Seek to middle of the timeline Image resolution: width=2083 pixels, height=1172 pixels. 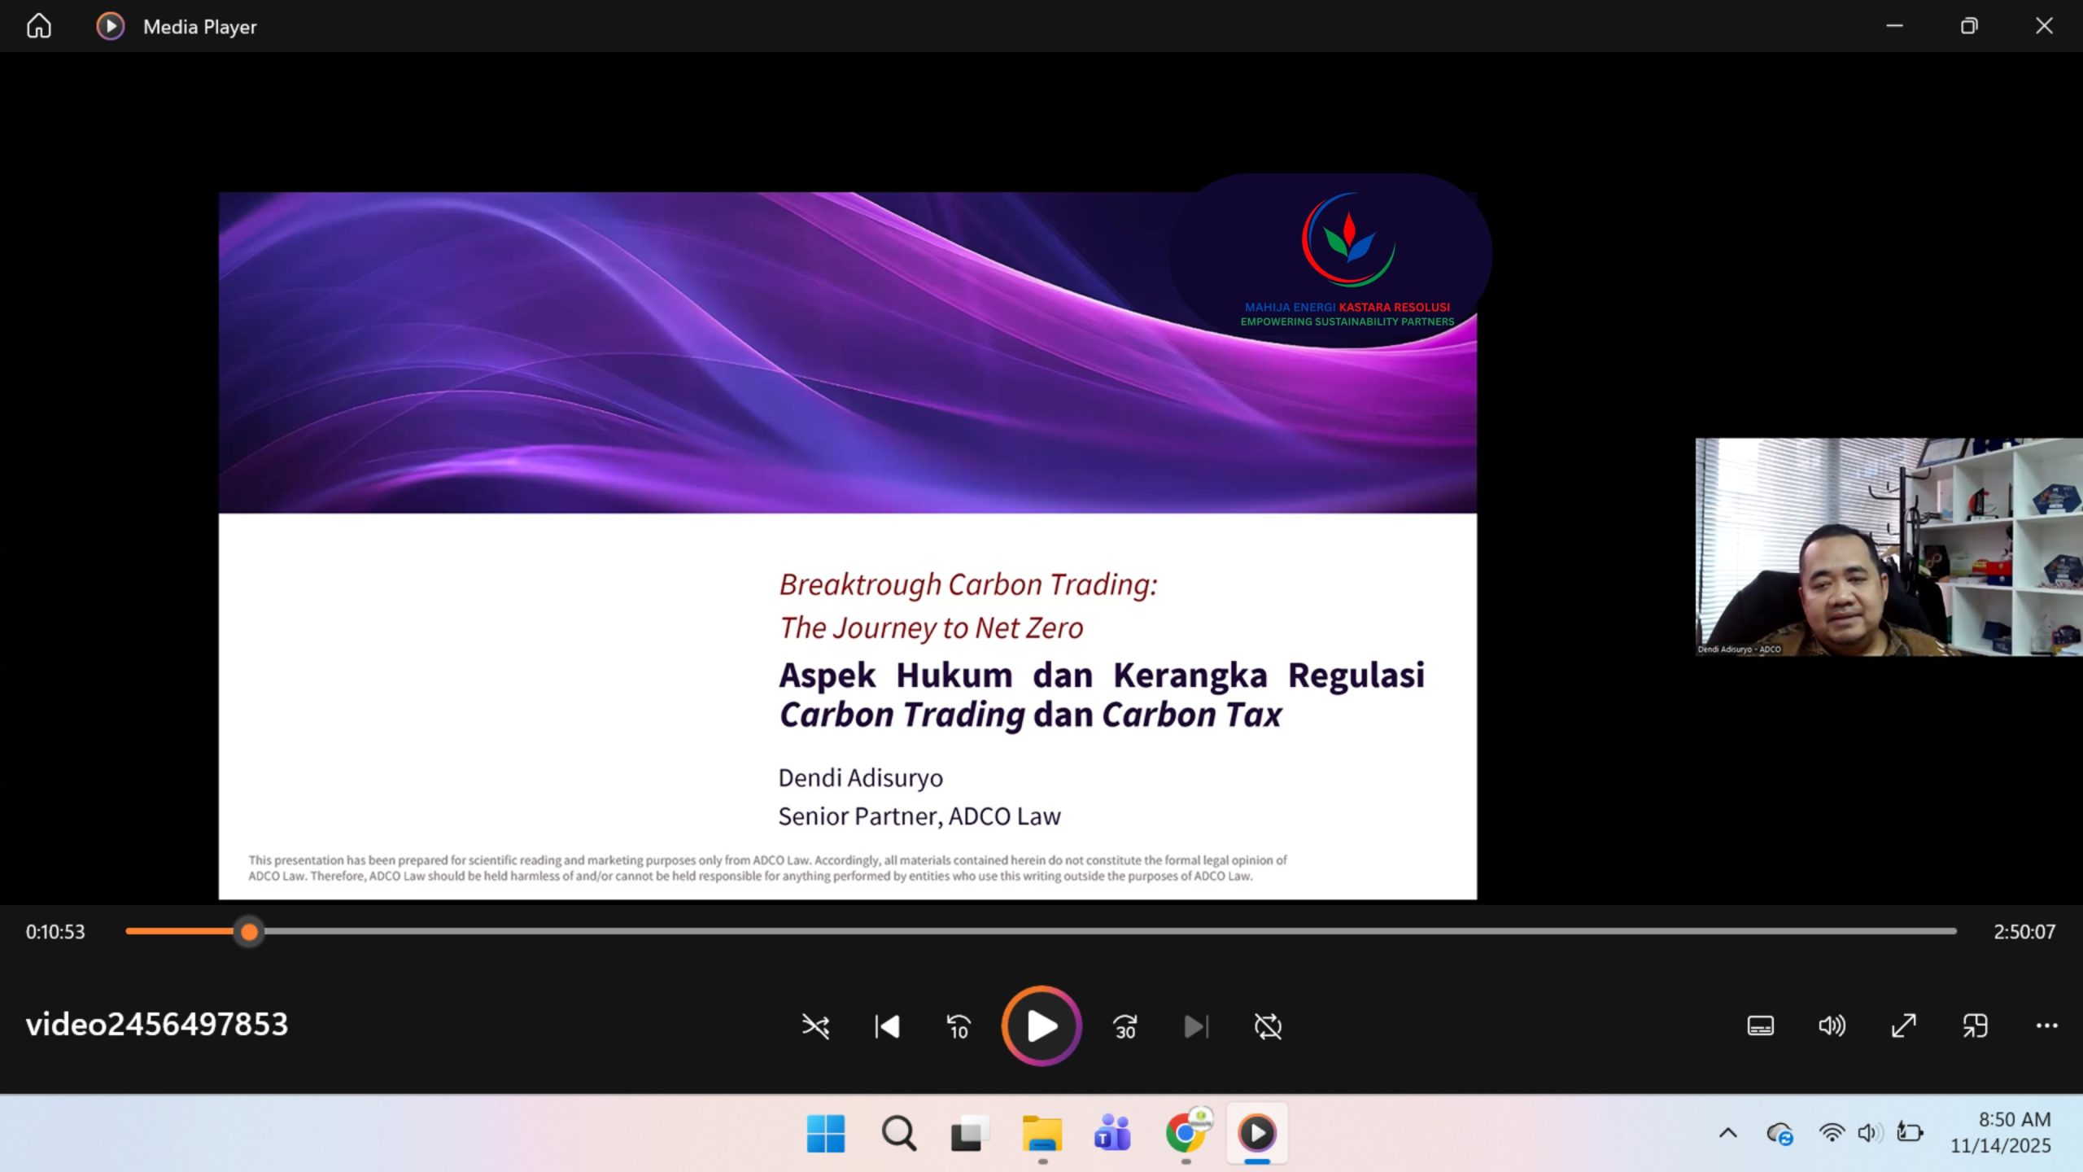pos(1041,931)
